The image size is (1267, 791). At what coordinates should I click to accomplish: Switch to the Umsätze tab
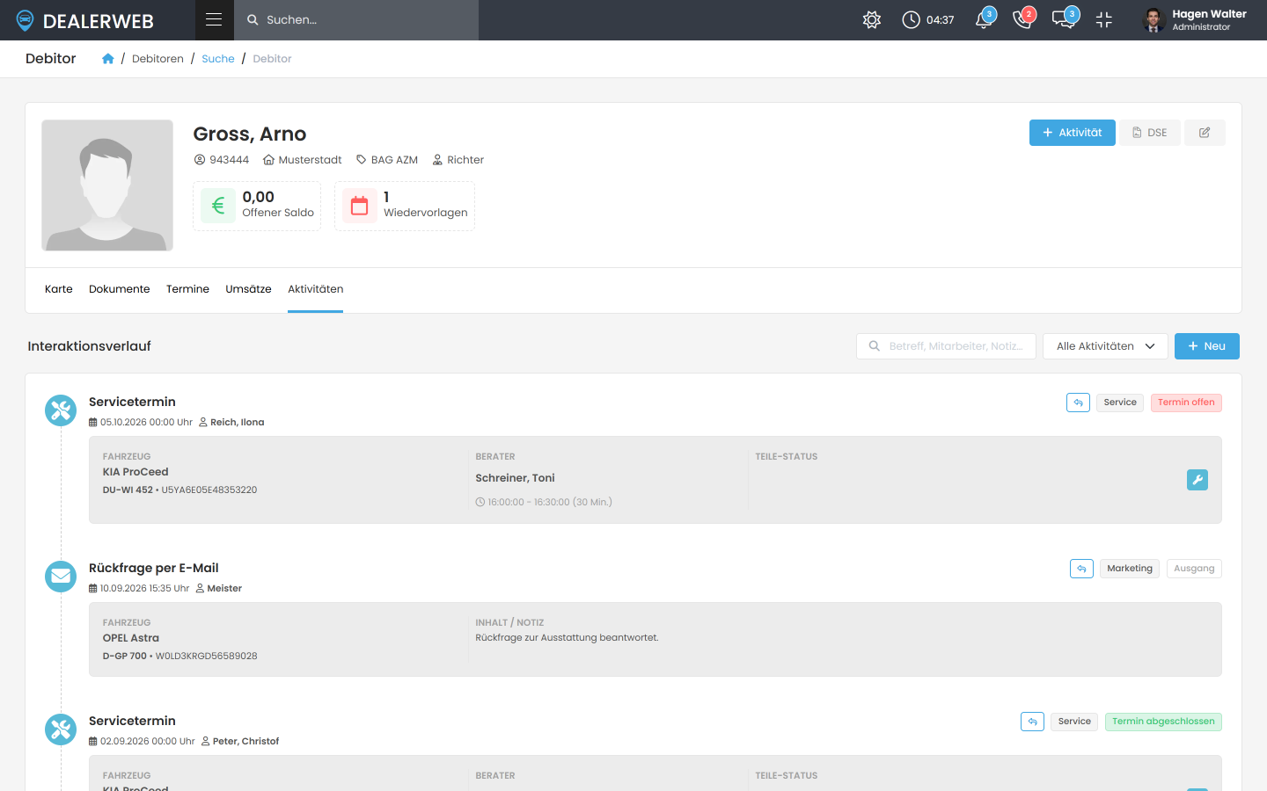(x=248, y=289)
